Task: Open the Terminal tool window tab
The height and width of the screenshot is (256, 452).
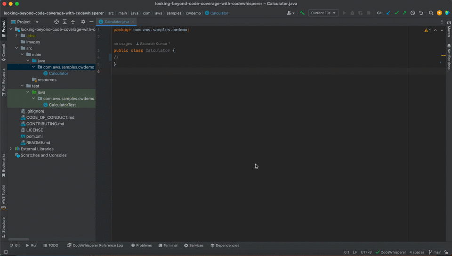Action: click(x=168, y=246)
